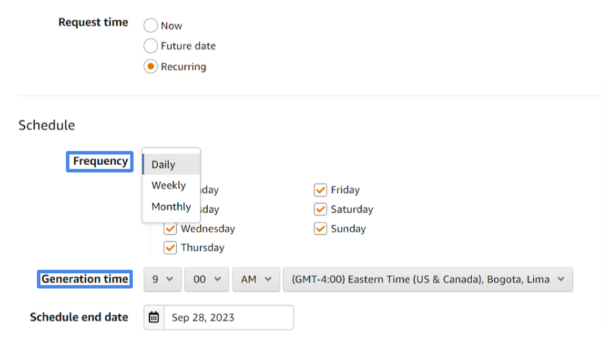Uncheck the Thursday checkbox
Viewport: 604px width, 340px height.
170,247
